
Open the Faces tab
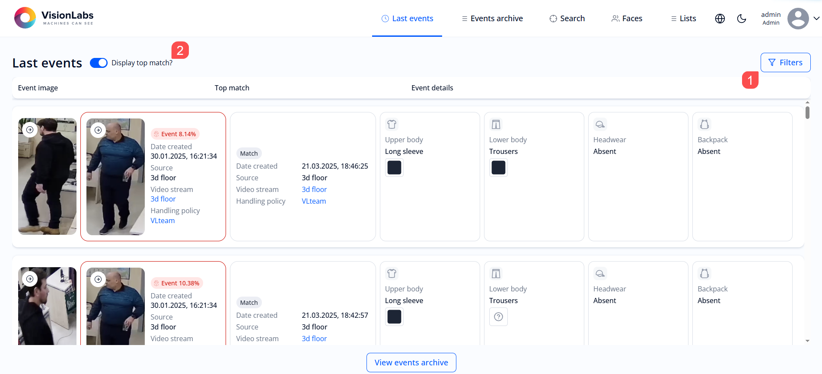pos(627,19)
